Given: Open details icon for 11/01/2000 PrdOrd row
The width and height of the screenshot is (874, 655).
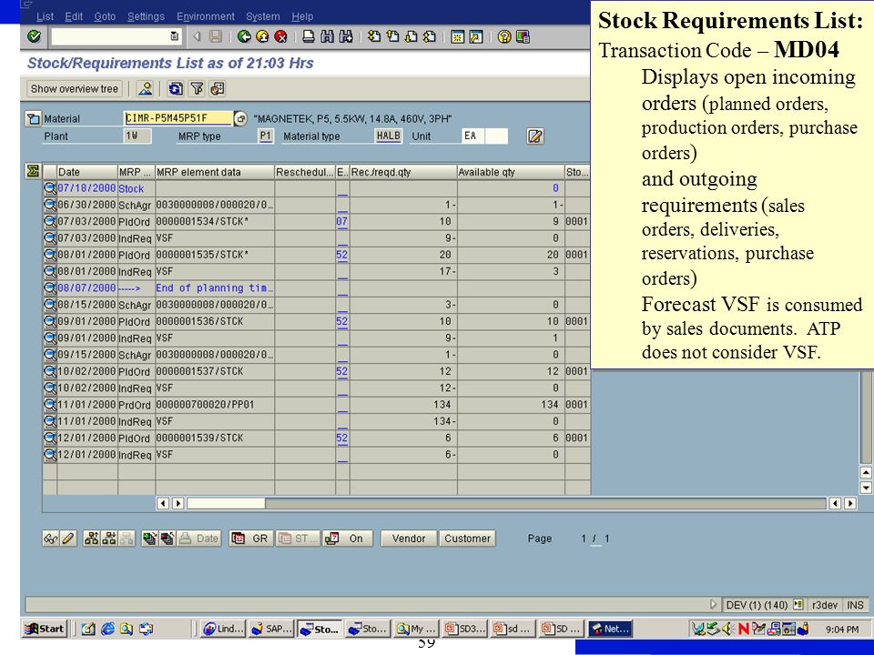Looking at the screenshot, I should tap(50, 404).
